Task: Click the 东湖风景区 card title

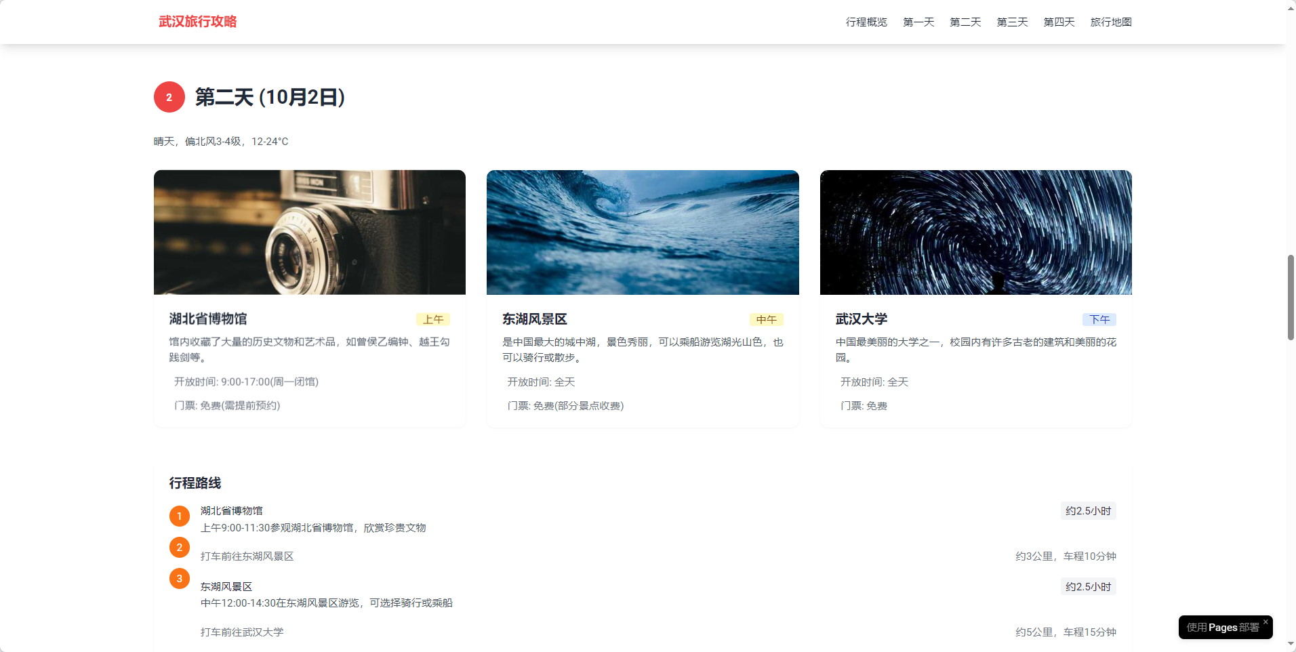Action: [535, 319]
